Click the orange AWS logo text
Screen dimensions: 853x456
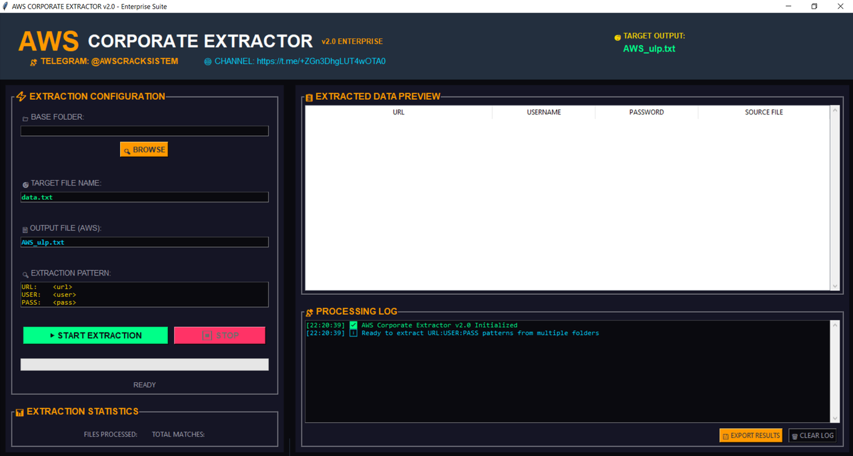49,41
